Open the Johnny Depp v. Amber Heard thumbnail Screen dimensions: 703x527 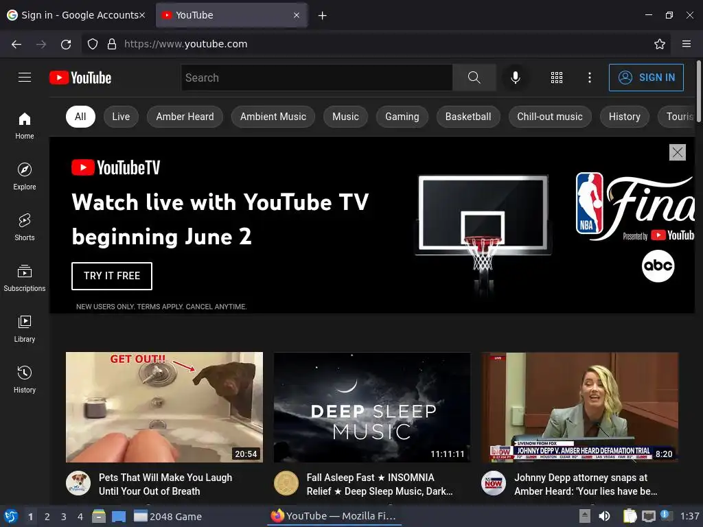[579, 407]
